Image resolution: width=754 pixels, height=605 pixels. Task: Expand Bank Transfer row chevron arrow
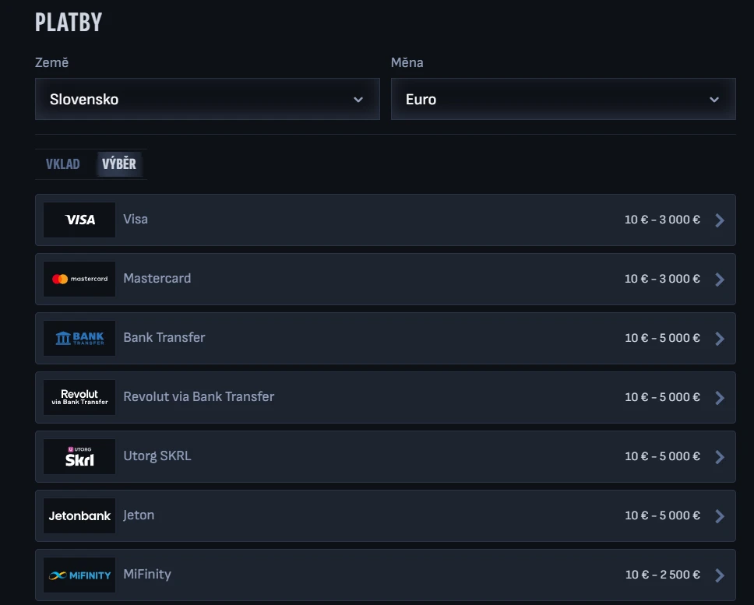coord(719,339)
